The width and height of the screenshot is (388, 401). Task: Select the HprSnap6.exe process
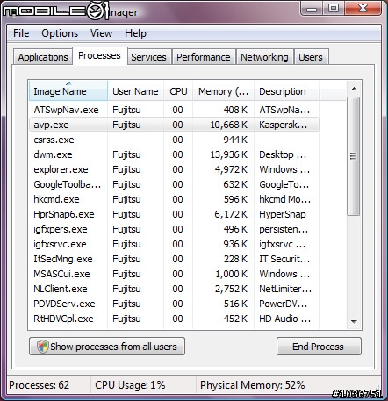[x=174, y=214]
